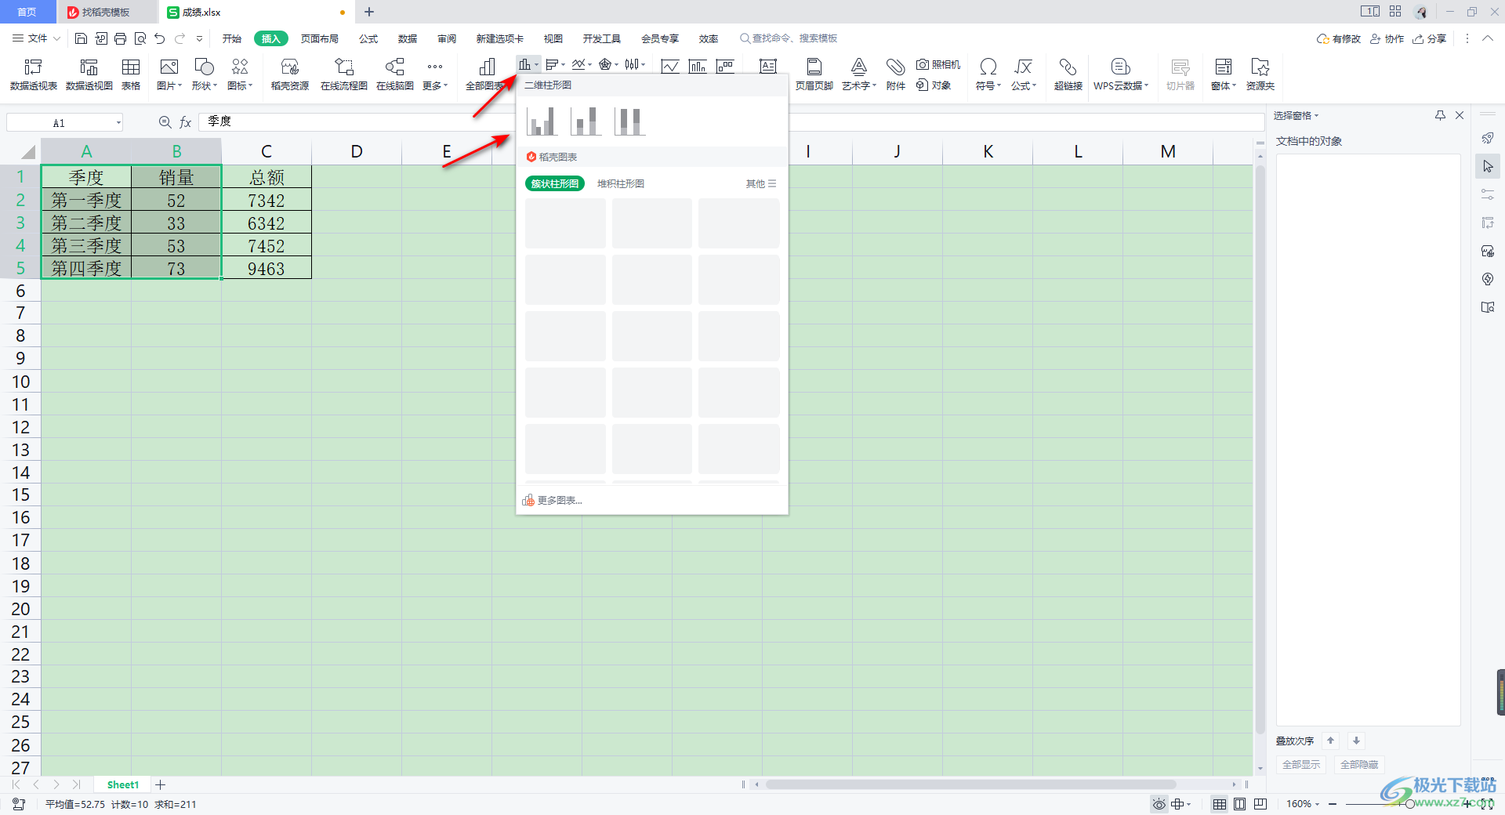The width and height of the screenshot is (1505, 815).
Task: Open the bar chart type dropdown
Action: point(556,64)
